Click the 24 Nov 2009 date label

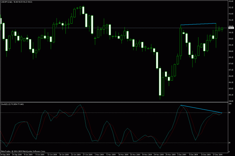[159, 154]
